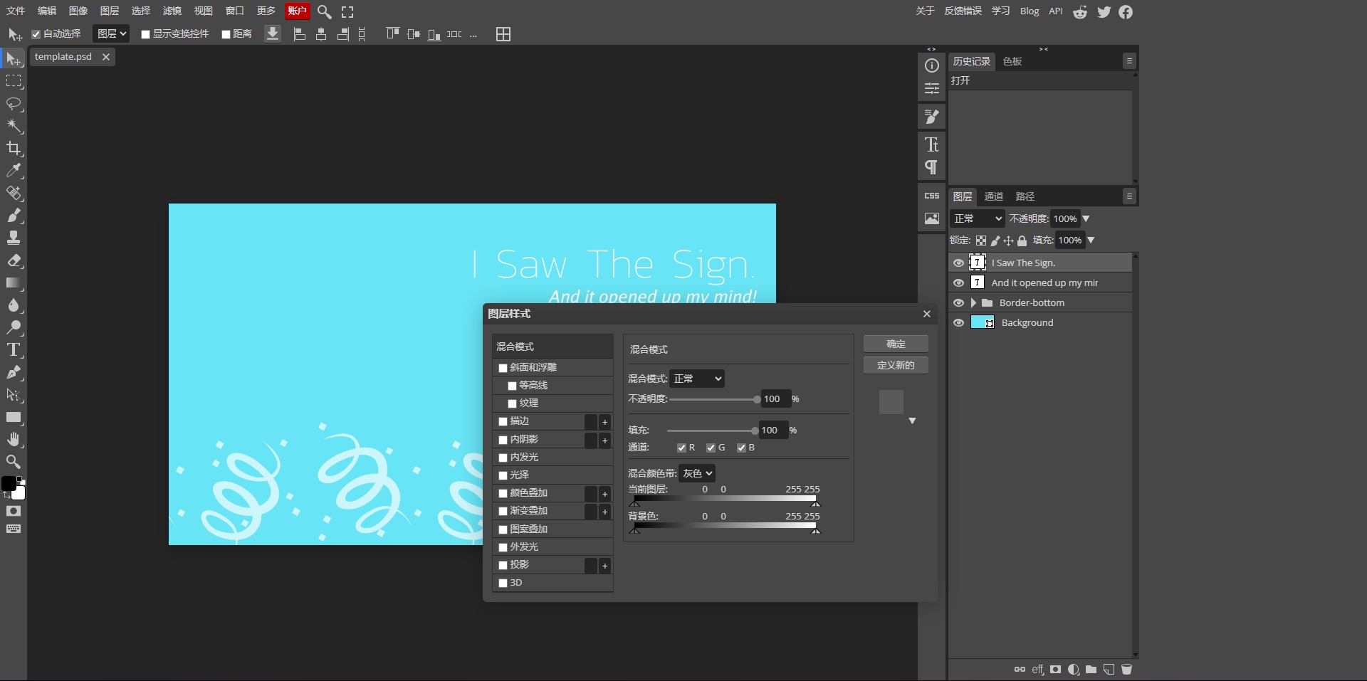Image resolution: width=1367 pixels, height=681 pixels.
Task: Select the Pen tool
Action: [x=14, y=372]
